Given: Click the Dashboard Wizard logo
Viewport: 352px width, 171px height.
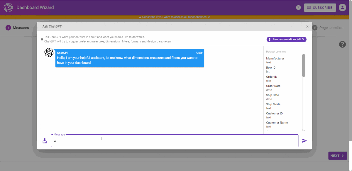Looking at the screenshot, I should (8, 8).
